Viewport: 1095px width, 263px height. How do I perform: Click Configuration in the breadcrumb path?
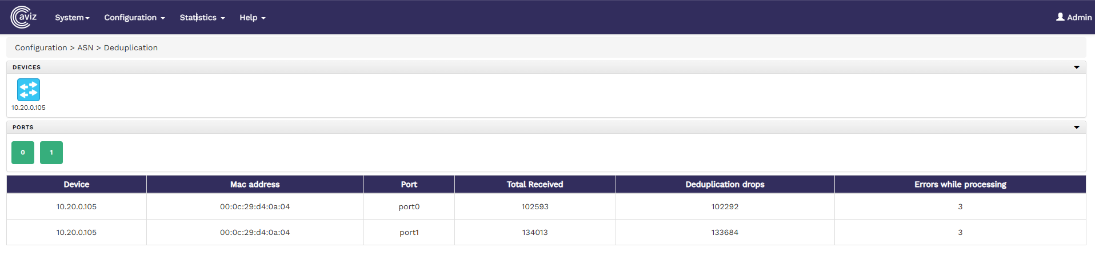tap(41, 47)
